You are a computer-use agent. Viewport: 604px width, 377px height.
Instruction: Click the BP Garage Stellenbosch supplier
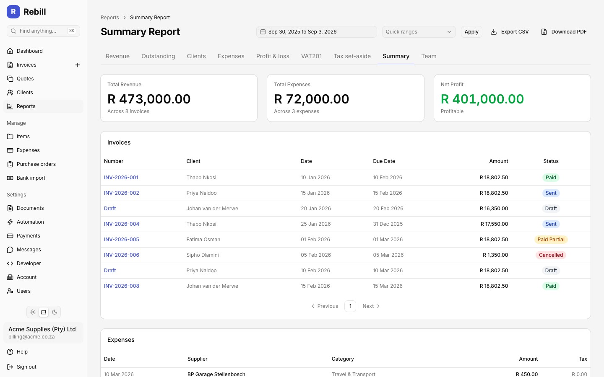point(216,374)
